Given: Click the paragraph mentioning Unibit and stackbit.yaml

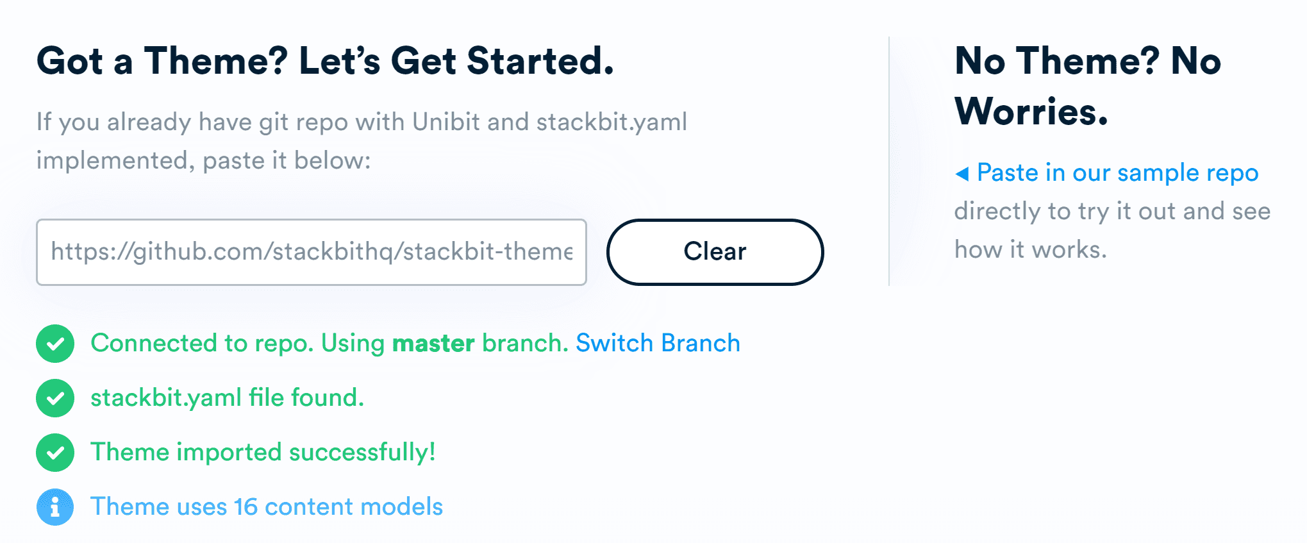Looking at the screenshot, I should [362, 122].
